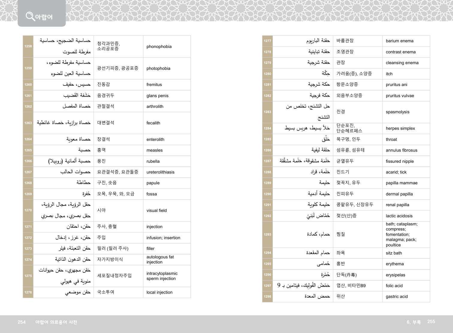Select the annulus fibrosus term
Screen dimensions: 453x333
pyautogui.click(x=401, y=150)
